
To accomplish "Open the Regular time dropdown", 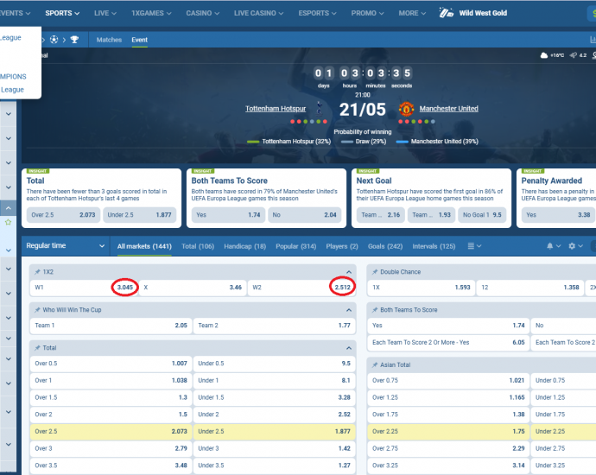I will (66, 246).
